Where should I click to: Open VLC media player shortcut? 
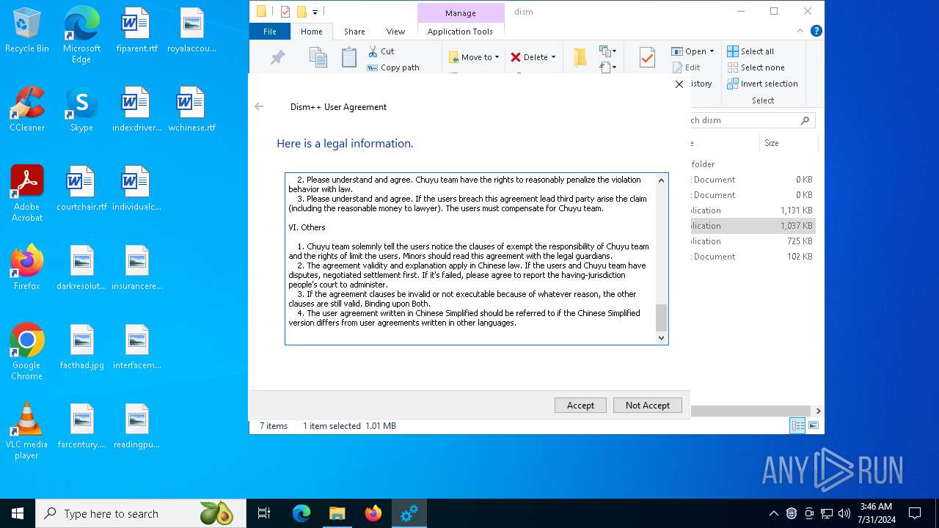click(26, 431)
